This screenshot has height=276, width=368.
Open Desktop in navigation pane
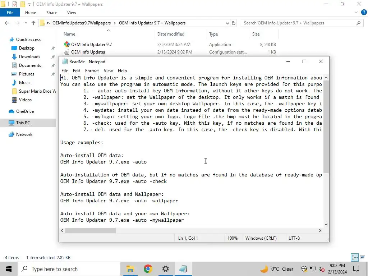(27, 48)
